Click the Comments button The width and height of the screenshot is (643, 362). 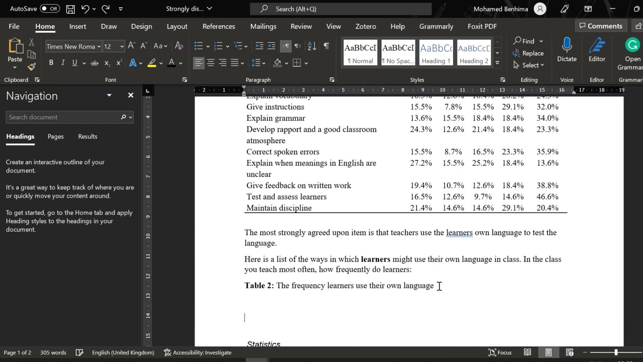point(601,26)
